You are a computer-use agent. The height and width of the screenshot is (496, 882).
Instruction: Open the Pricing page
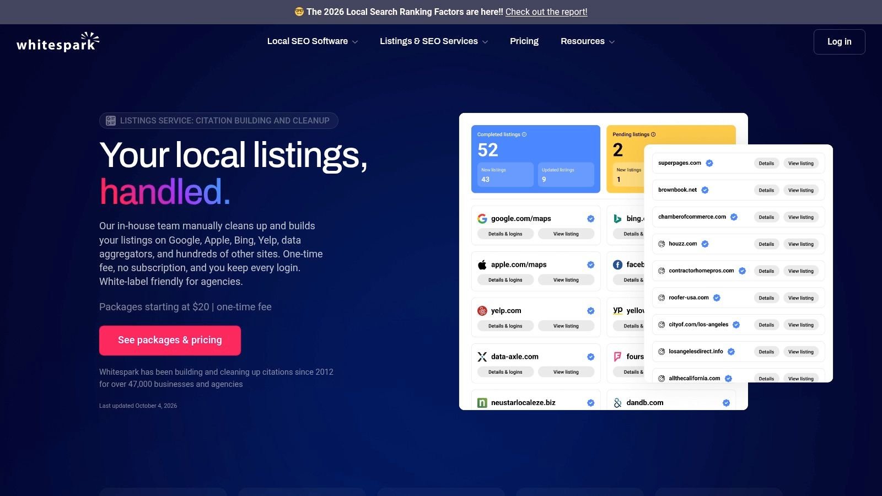pos(524,41)
